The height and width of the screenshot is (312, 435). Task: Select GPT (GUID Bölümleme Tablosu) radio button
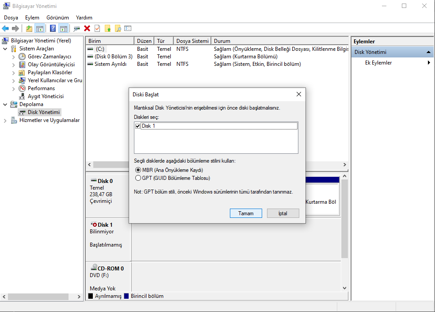(x=138, y=178)
